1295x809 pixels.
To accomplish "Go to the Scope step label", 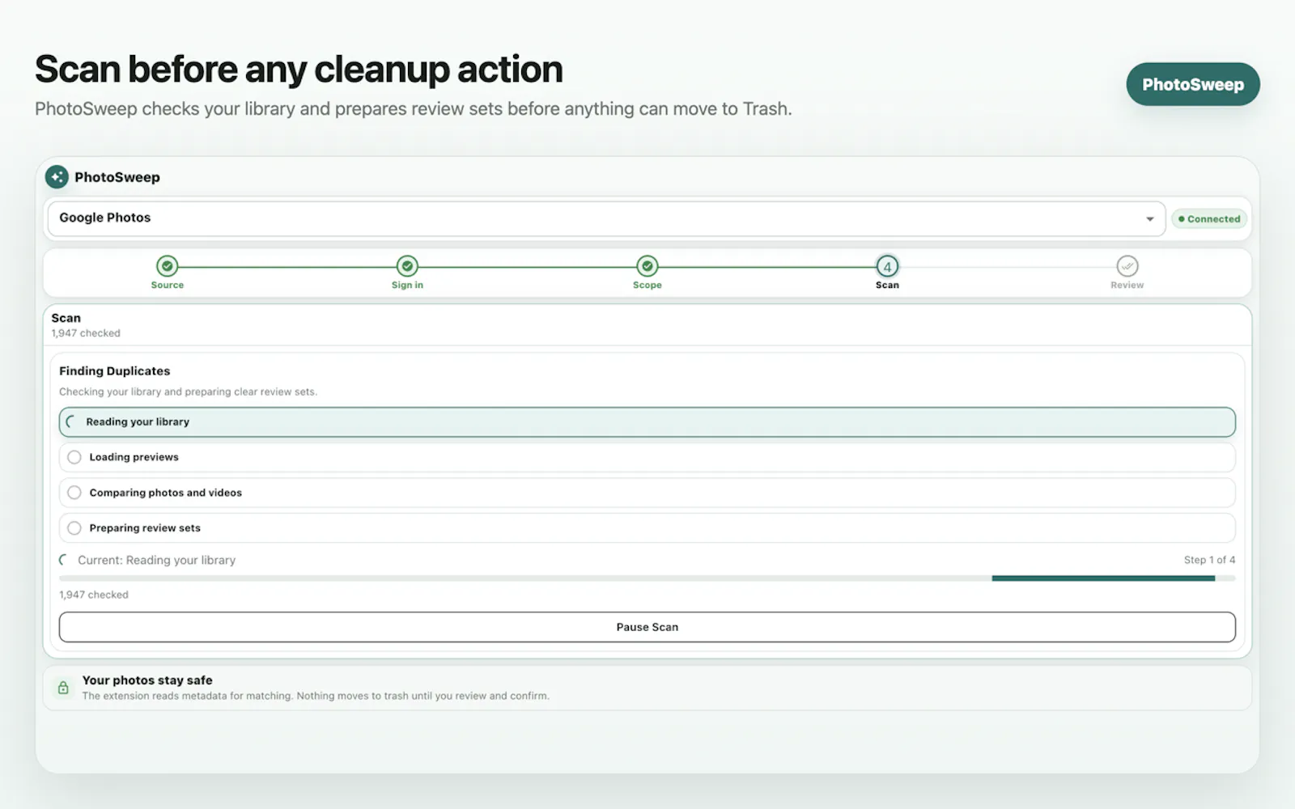I will (647, 285).
